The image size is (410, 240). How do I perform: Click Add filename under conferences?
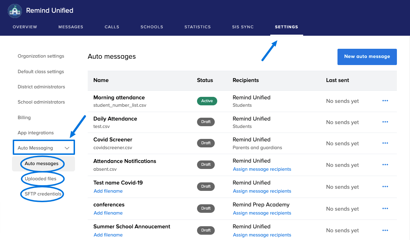108,213
